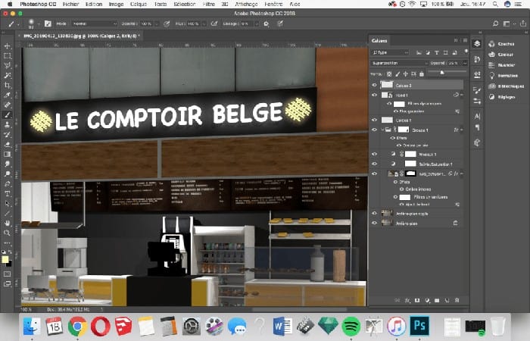
Task: Hide the Teinte/Saturation 1 layer
Action: pos(374,164)
